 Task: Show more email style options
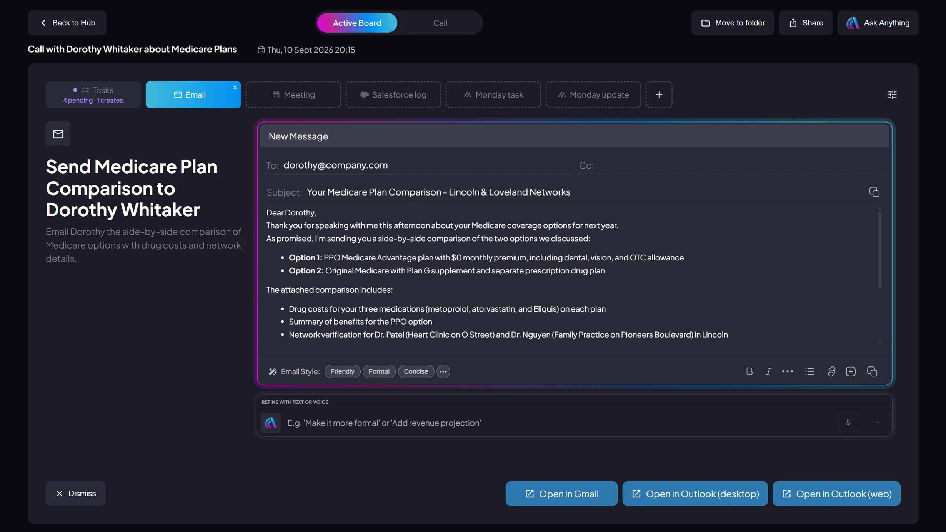coord(443,371)
